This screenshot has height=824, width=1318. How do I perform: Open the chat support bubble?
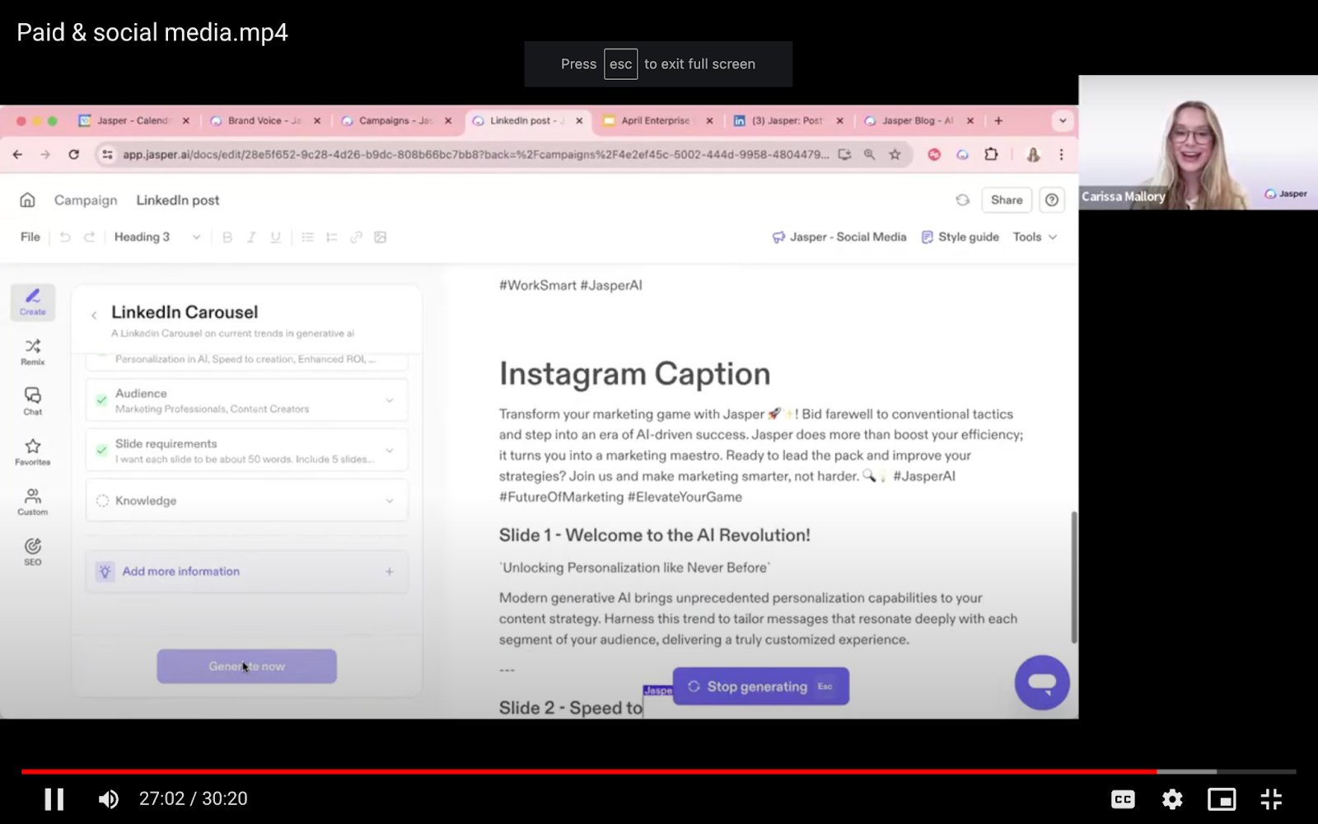tap(1042, 682)
